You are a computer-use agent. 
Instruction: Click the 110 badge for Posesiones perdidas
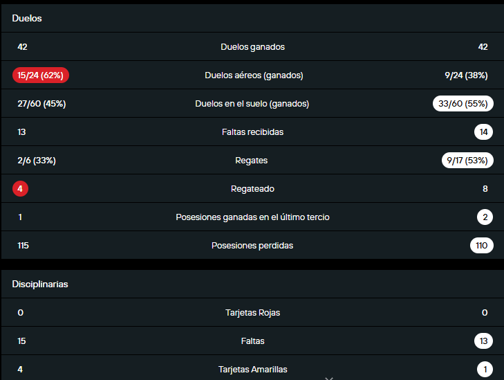tap(481, 245)
